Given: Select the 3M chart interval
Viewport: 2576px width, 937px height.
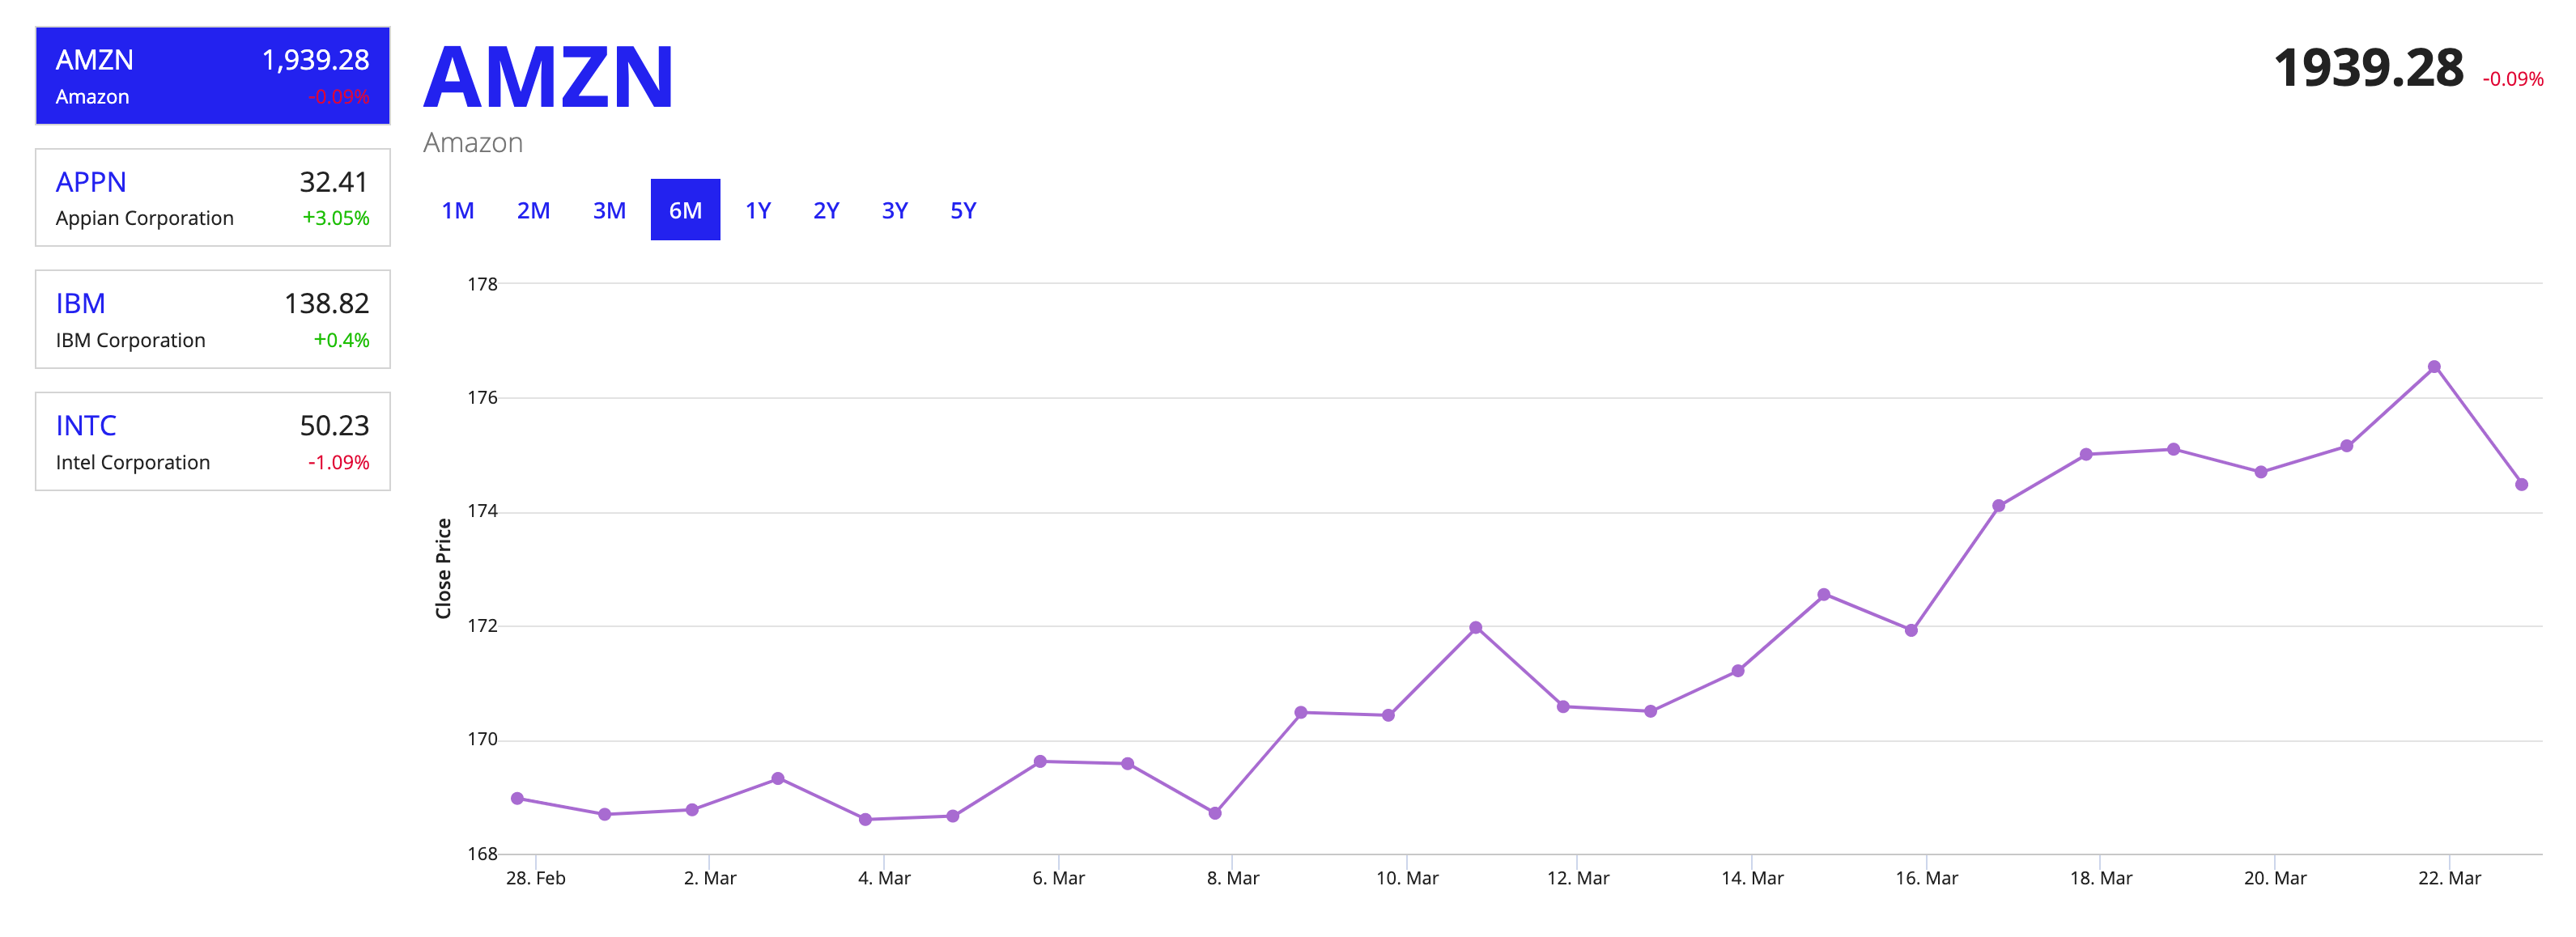Looking at the screenshot, I should (610, 210).
